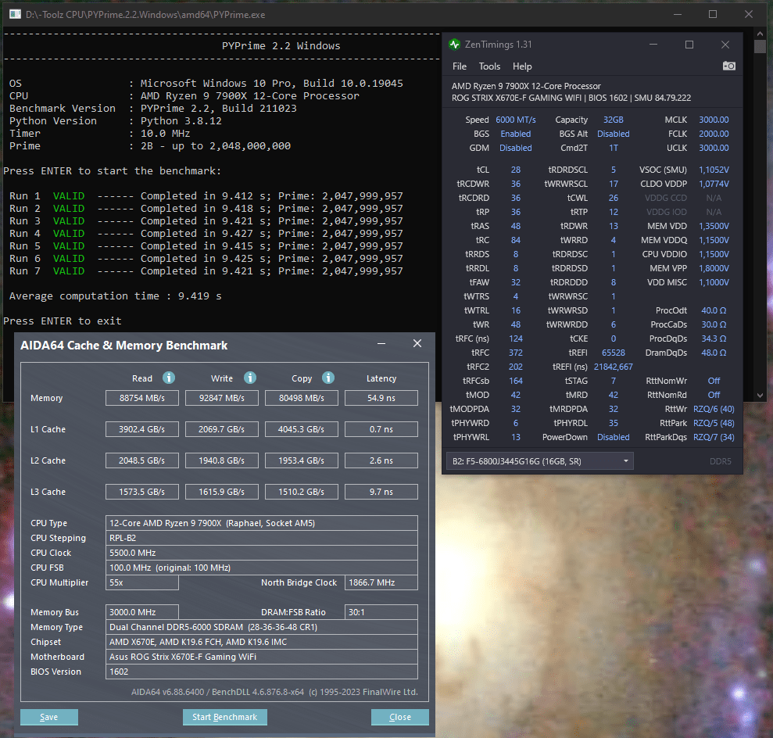Click the VSOC (SMU) value 1,1052V
The width and height of the screenshot is (773, 738).
tap(714, 170)
